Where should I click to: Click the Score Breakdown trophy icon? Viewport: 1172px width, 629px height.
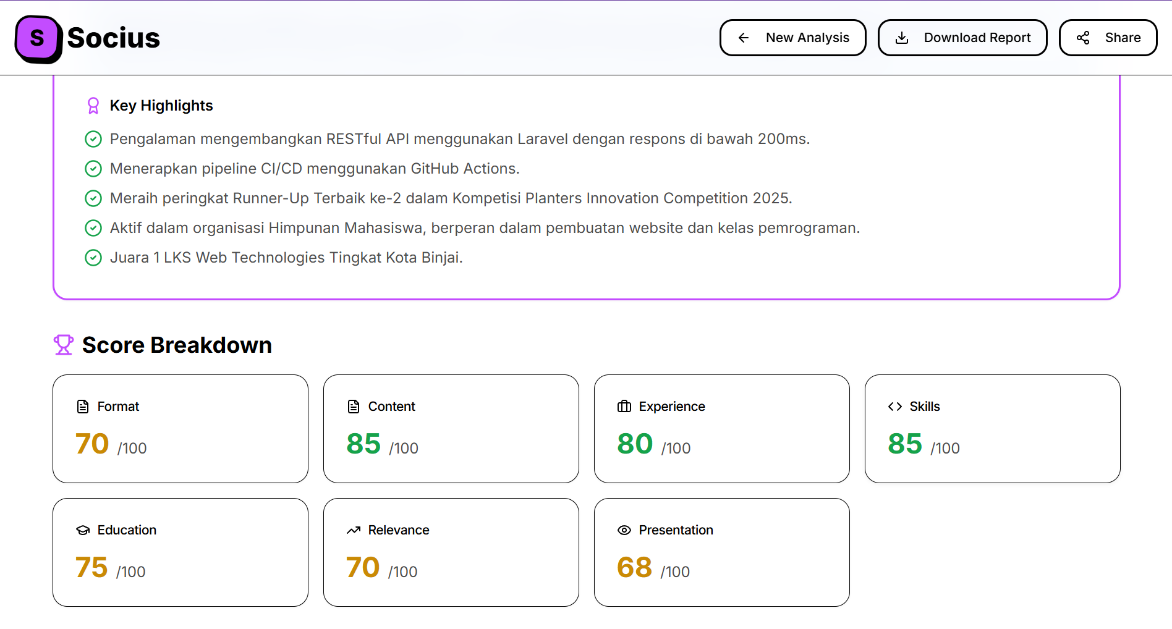(x=64, y=345)
